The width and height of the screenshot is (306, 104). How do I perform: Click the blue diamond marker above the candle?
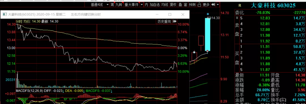(208, 14)
